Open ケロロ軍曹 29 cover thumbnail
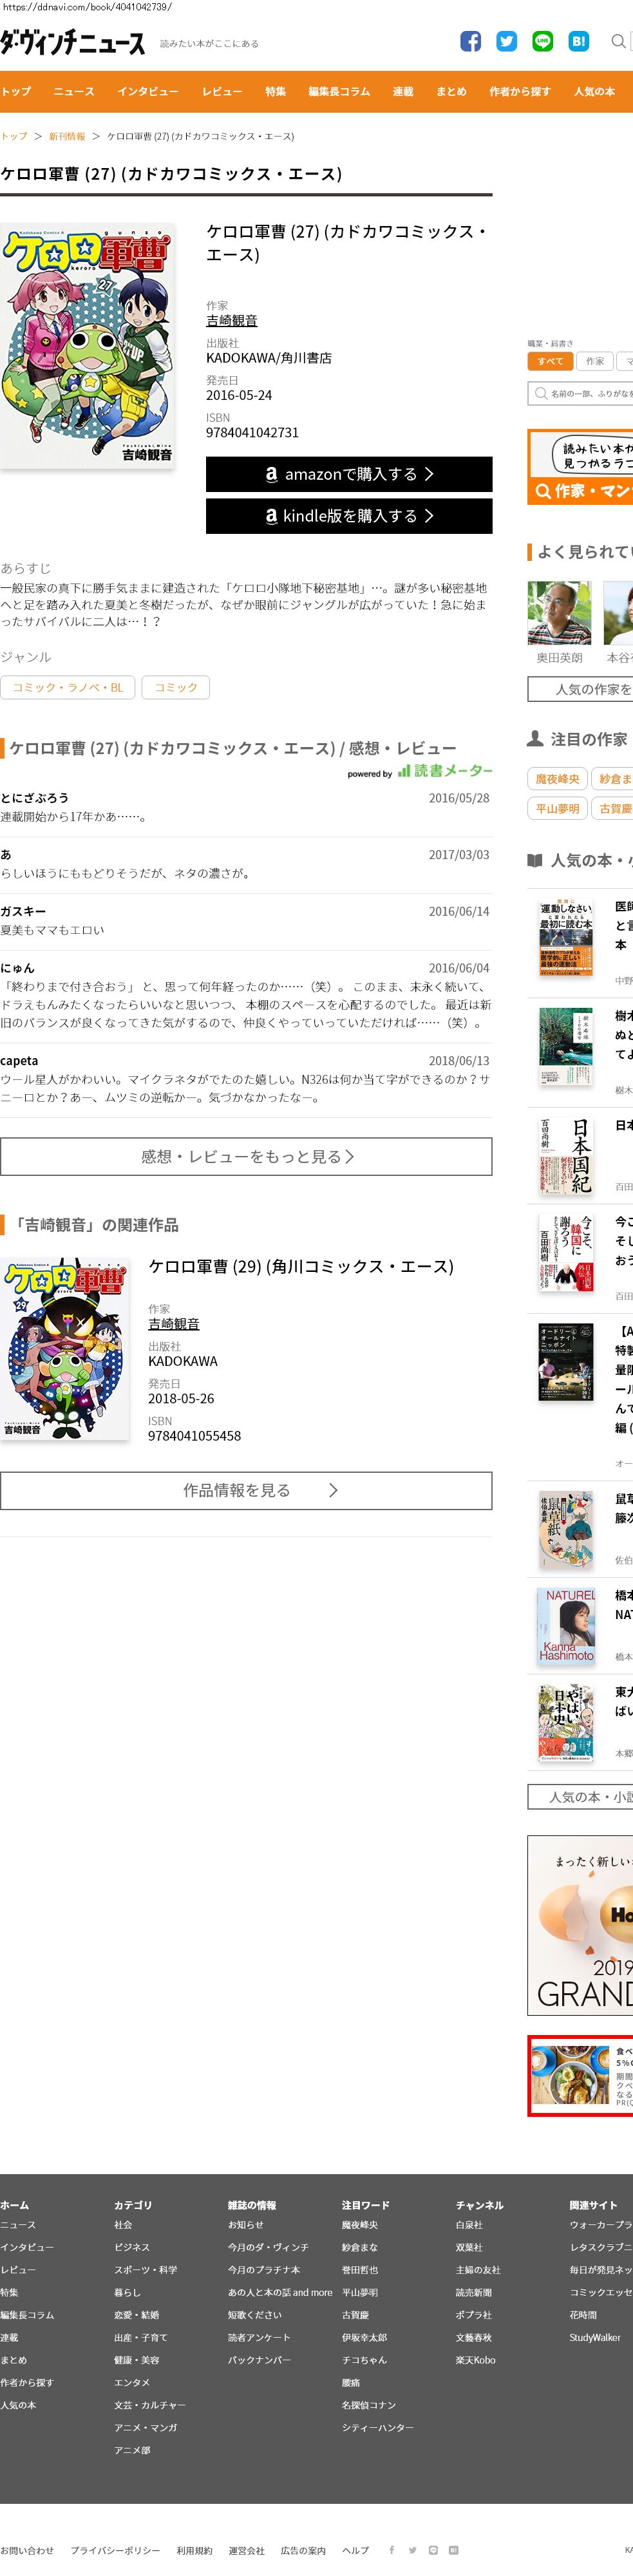 (x=65, y=1349)
